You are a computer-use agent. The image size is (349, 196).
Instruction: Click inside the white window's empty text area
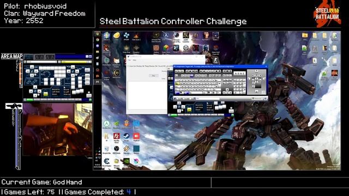click(x=147, y=96)
